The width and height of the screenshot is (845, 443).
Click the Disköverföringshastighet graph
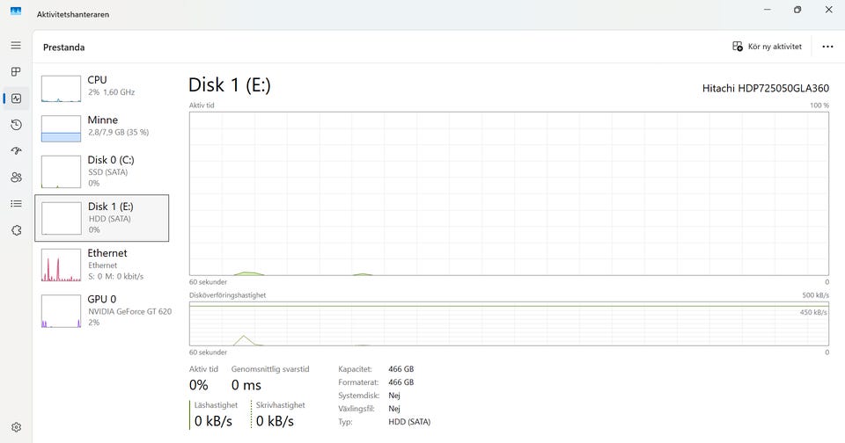point(509,324)
